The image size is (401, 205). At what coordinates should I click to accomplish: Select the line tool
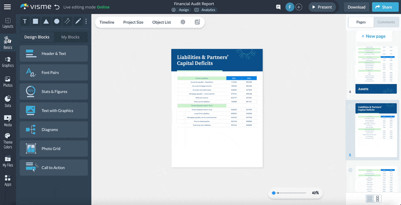click(67, 21)
